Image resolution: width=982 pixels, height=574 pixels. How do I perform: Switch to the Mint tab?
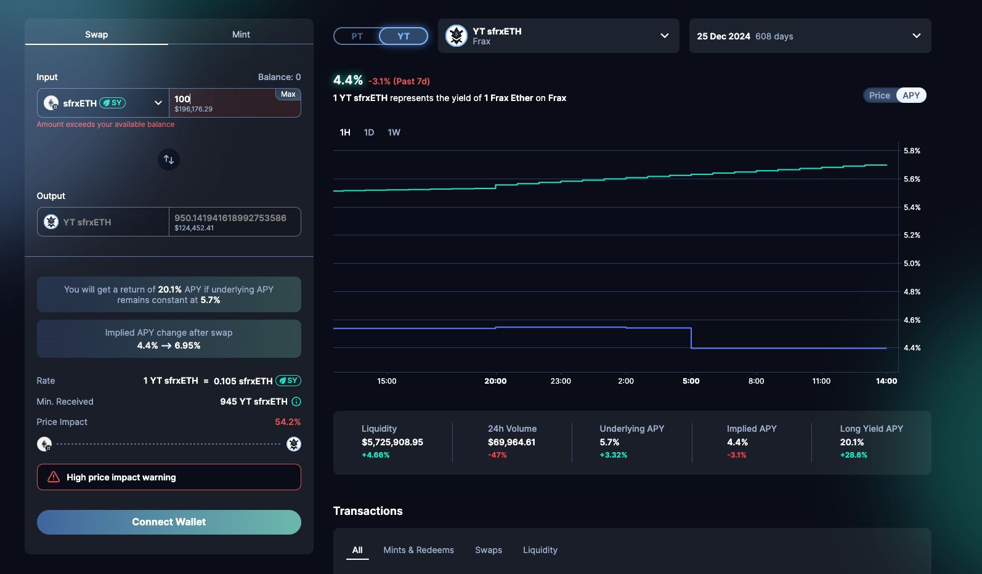coord(241,34)
